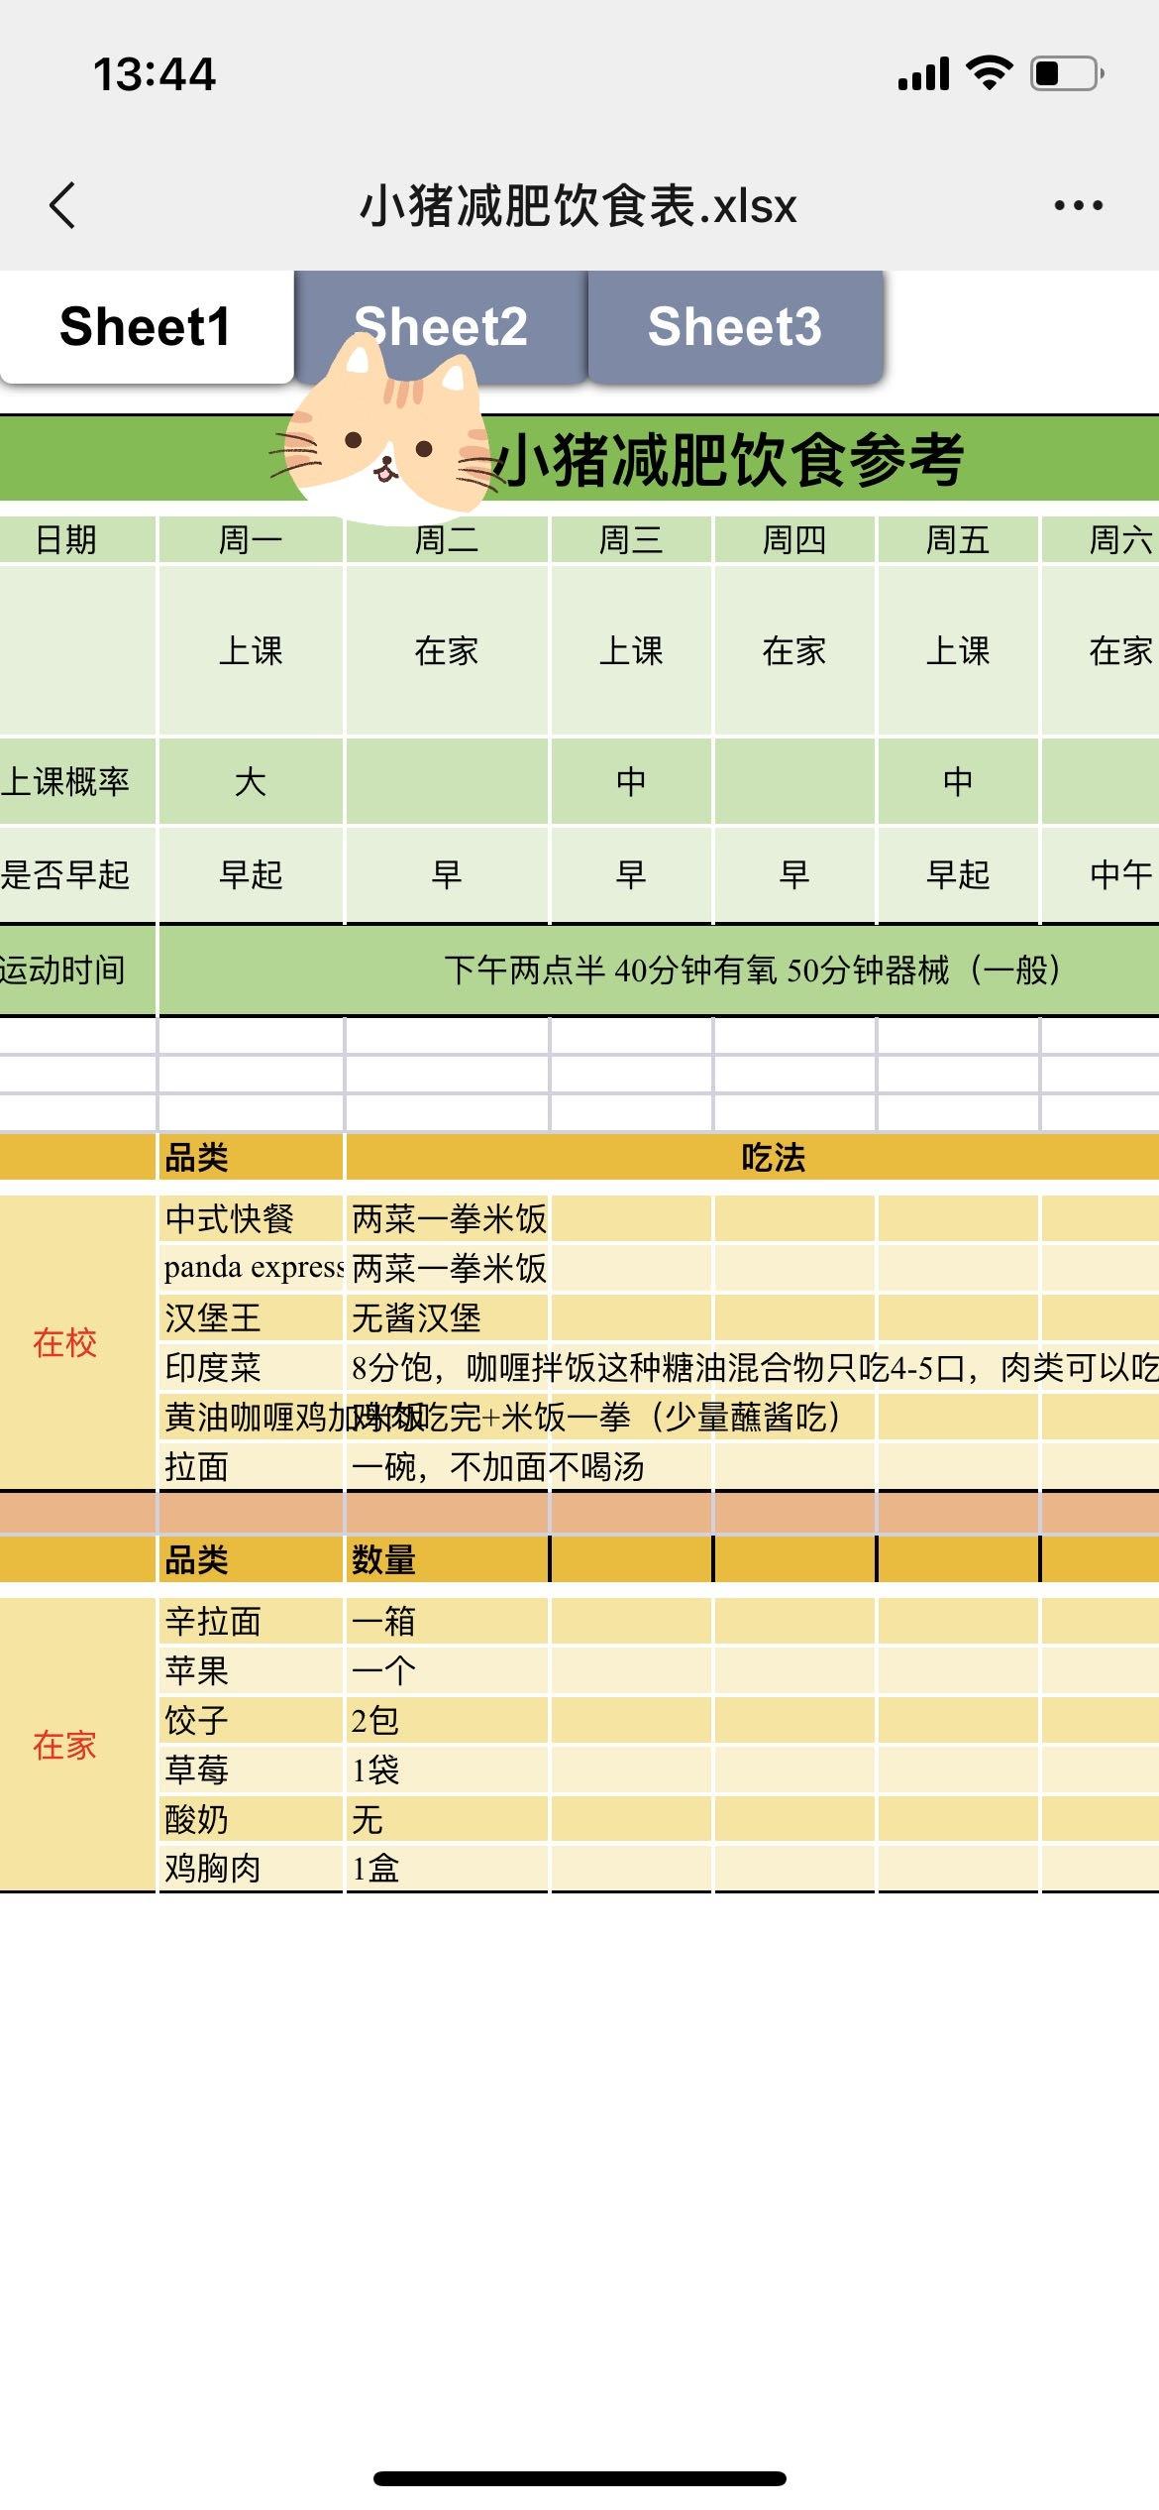Image resolution: width=1159 pixels, height=2510 pixels.
Task: Select the 无 quantity cell for 酸奶
Action: 447,1819
